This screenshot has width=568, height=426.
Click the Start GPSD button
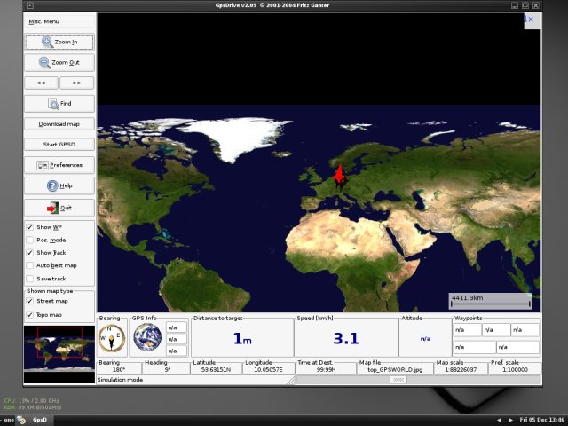click(59, 145)
